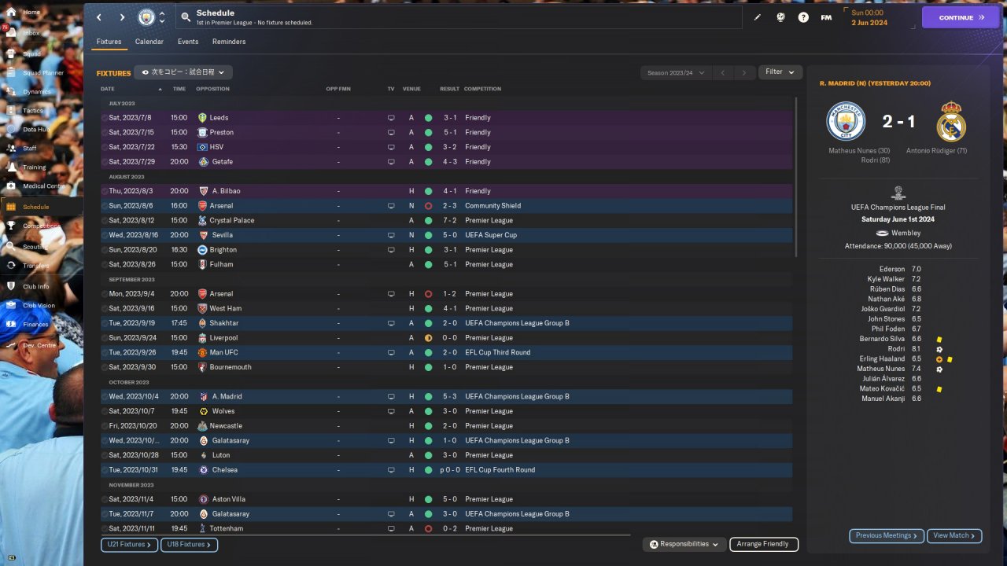Open the Season 2023/24 dropdown
1007x566 pixels.
[x=676, y=72]
